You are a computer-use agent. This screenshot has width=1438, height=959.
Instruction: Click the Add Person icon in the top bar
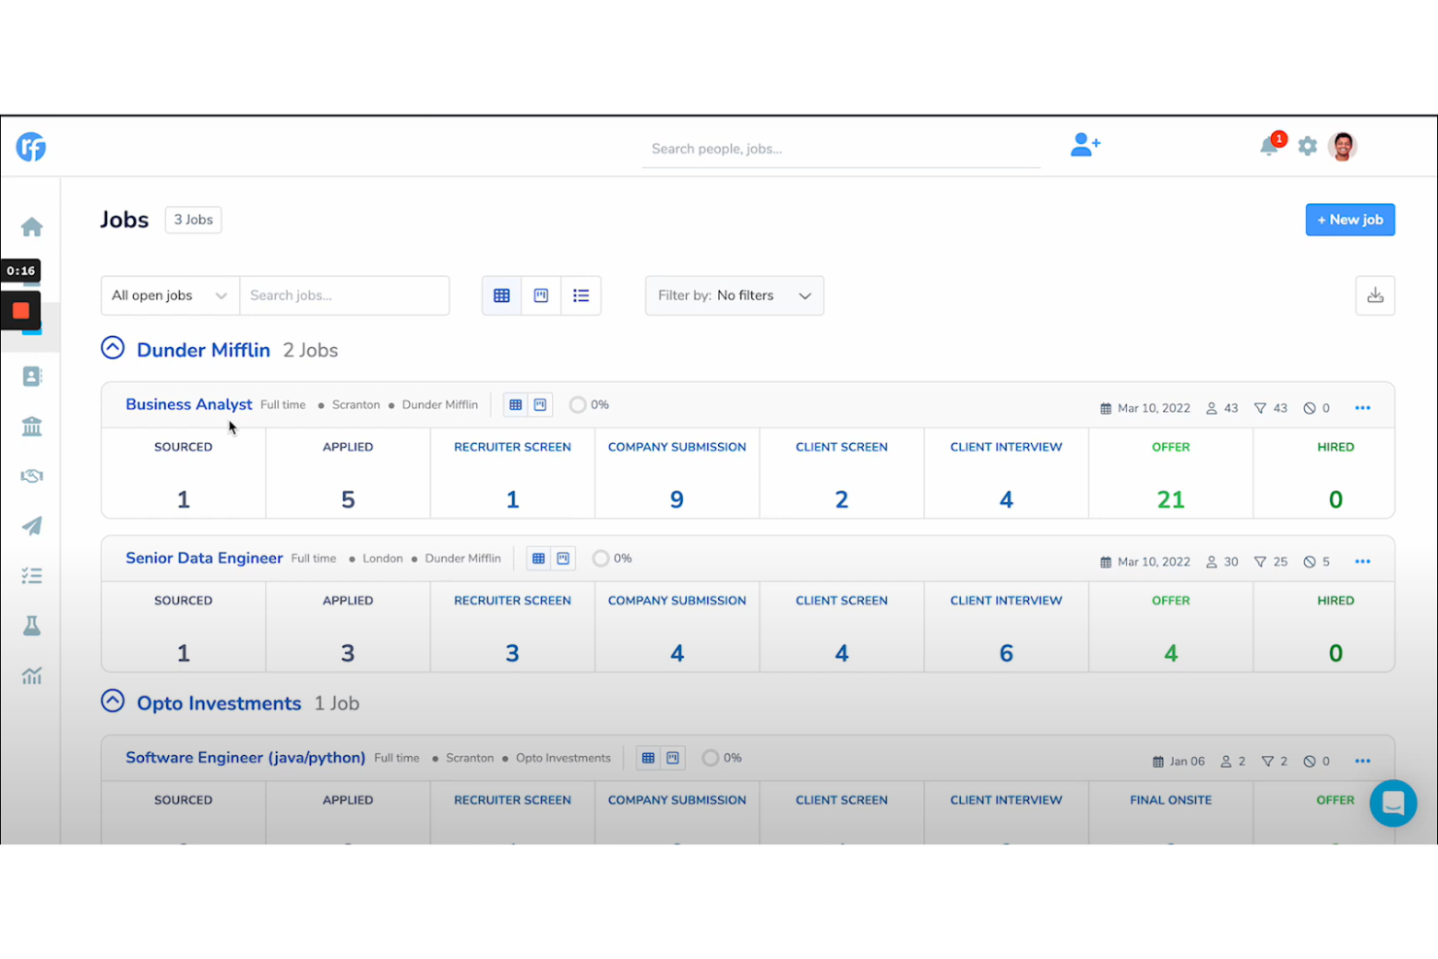pos(1084,145)
